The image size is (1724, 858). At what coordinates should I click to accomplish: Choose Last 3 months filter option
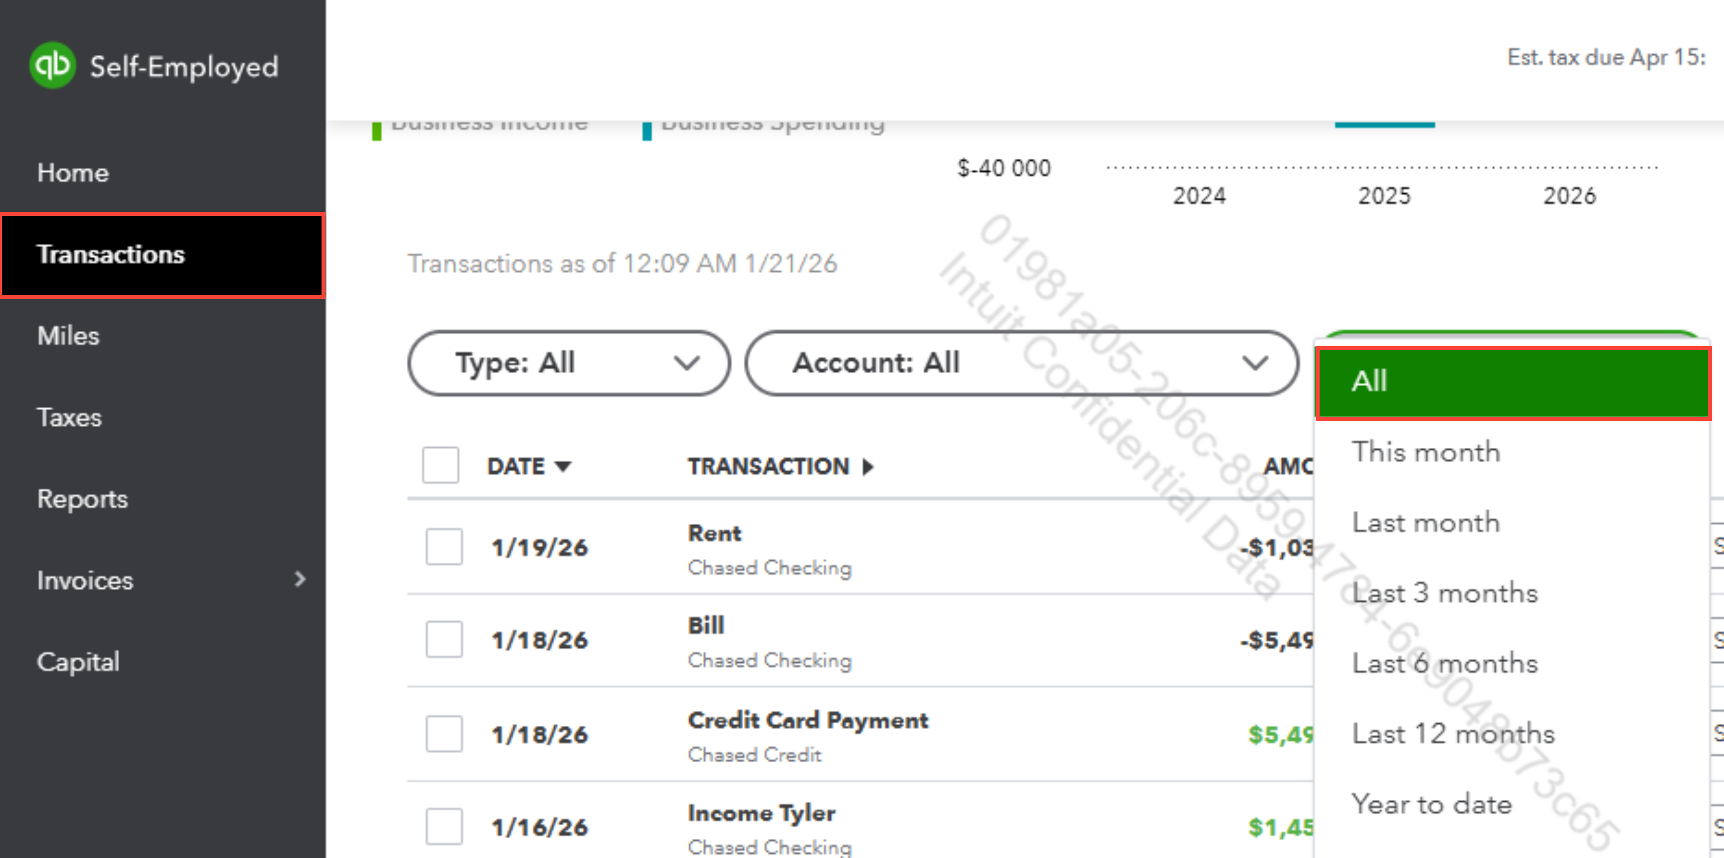click(1444, 593)
